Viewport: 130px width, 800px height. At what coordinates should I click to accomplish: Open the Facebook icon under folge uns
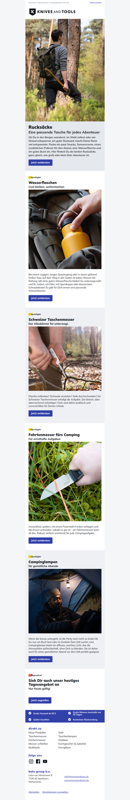pyautogui.click(x=38, y=761)
